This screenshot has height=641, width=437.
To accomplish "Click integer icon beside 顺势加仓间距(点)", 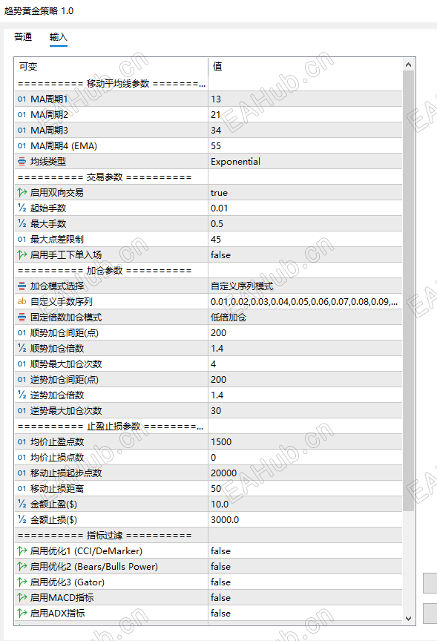I will point(22,333).
